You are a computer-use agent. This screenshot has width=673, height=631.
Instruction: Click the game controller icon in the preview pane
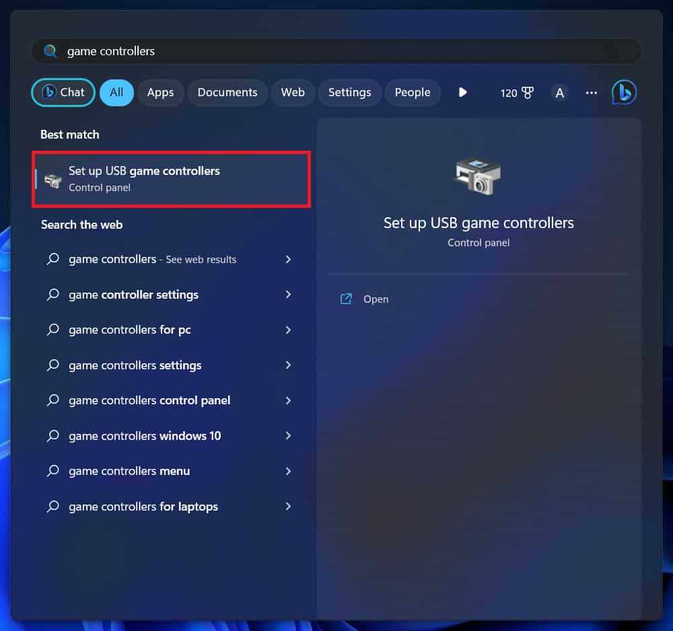[x=478, y=176]
